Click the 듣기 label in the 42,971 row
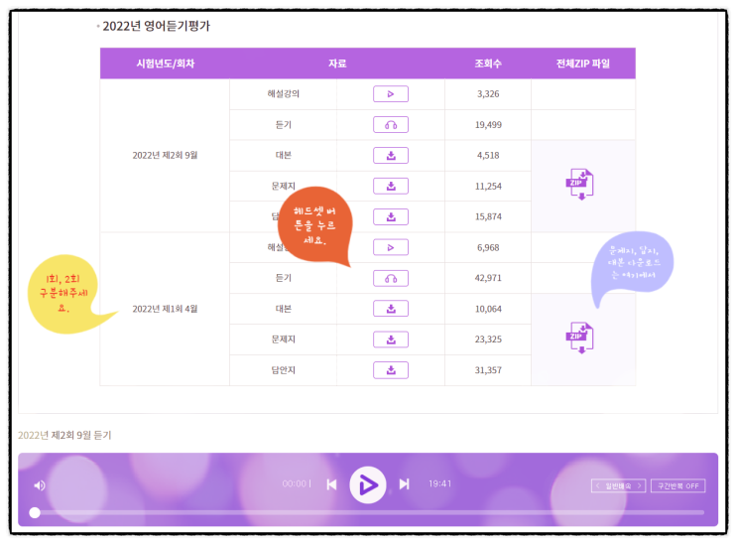737x544 pixels. pyautogui.click(x=283, y=278)
